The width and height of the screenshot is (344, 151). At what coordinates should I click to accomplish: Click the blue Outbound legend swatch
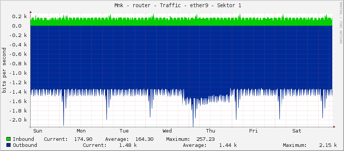point(9,145)
